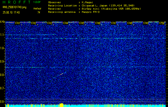The width and height of the screenshot is (168, 107).
Task: Click the 0.9 frequency axis label
Action: pyautogui.click(x=2, y=62)
